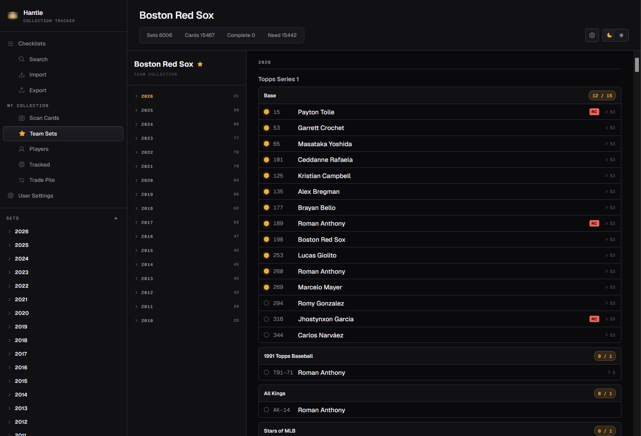Select the Topps Series 1 heading
641x436 pixels.
pos(279,79)
